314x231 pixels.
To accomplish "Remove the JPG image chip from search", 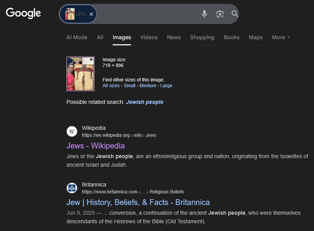I will 91,14.
